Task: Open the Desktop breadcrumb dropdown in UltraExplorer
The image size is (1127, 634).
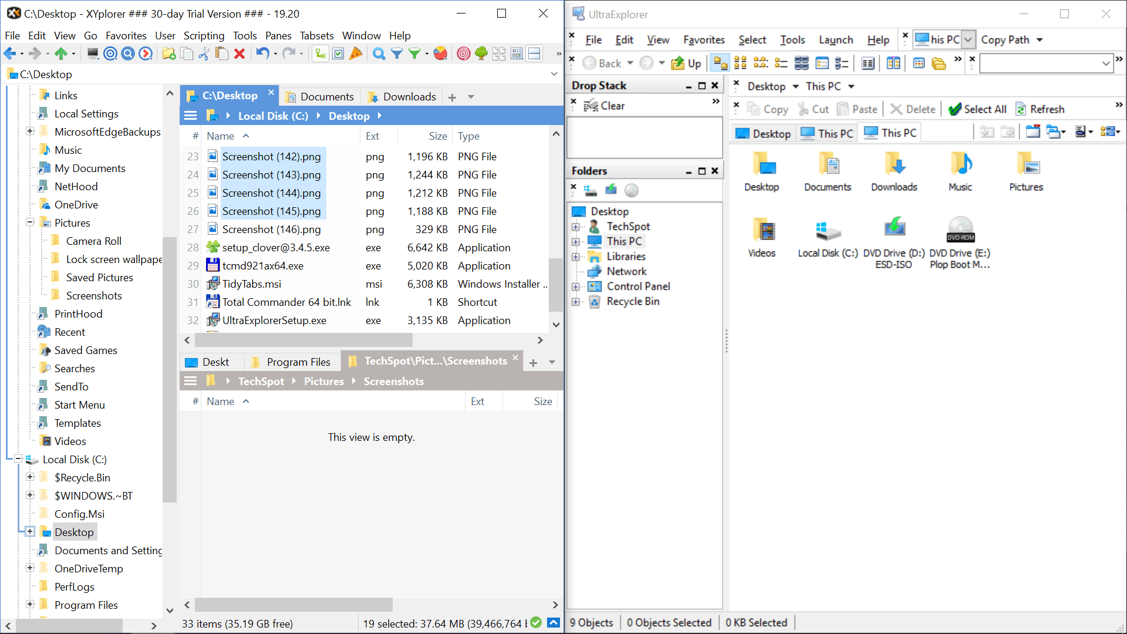Action: coord(795,86)
